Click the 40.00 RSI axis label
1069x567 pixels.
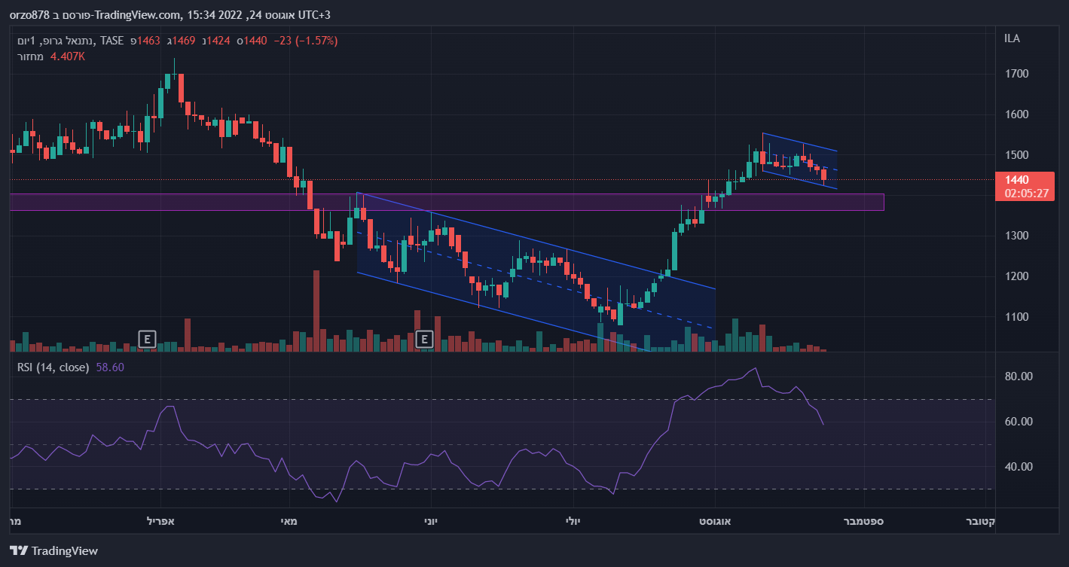click(1019, 467)
